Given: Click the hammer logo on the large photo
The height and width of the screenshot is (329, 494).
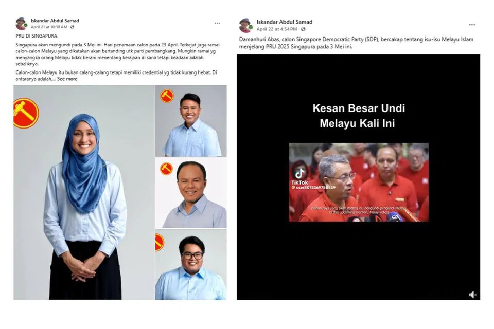Looking at the screenshot, I should pos(26,113).
